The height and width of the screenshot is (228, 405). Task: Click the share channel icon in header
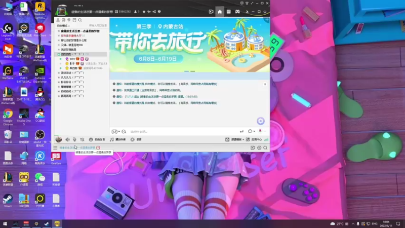pyautogui.click(x=154, y=12)
